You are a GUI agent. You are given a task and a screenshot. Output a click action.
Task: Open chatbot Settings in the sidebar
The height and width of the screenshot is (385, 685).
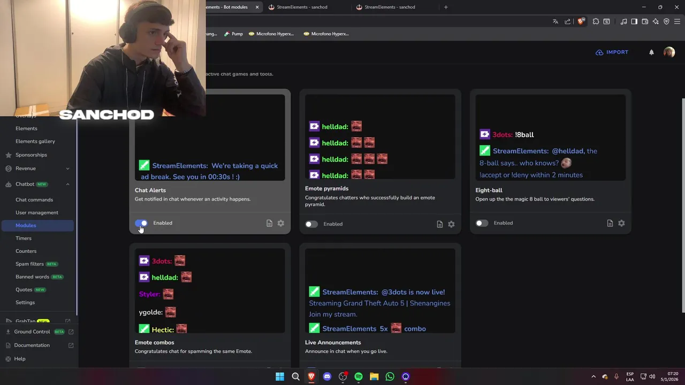pos(25,302)
